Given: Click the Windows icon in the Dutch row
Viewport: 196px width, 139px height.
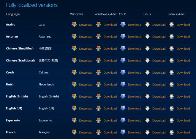Looking at the screenshot, I should tap(74, 84).
